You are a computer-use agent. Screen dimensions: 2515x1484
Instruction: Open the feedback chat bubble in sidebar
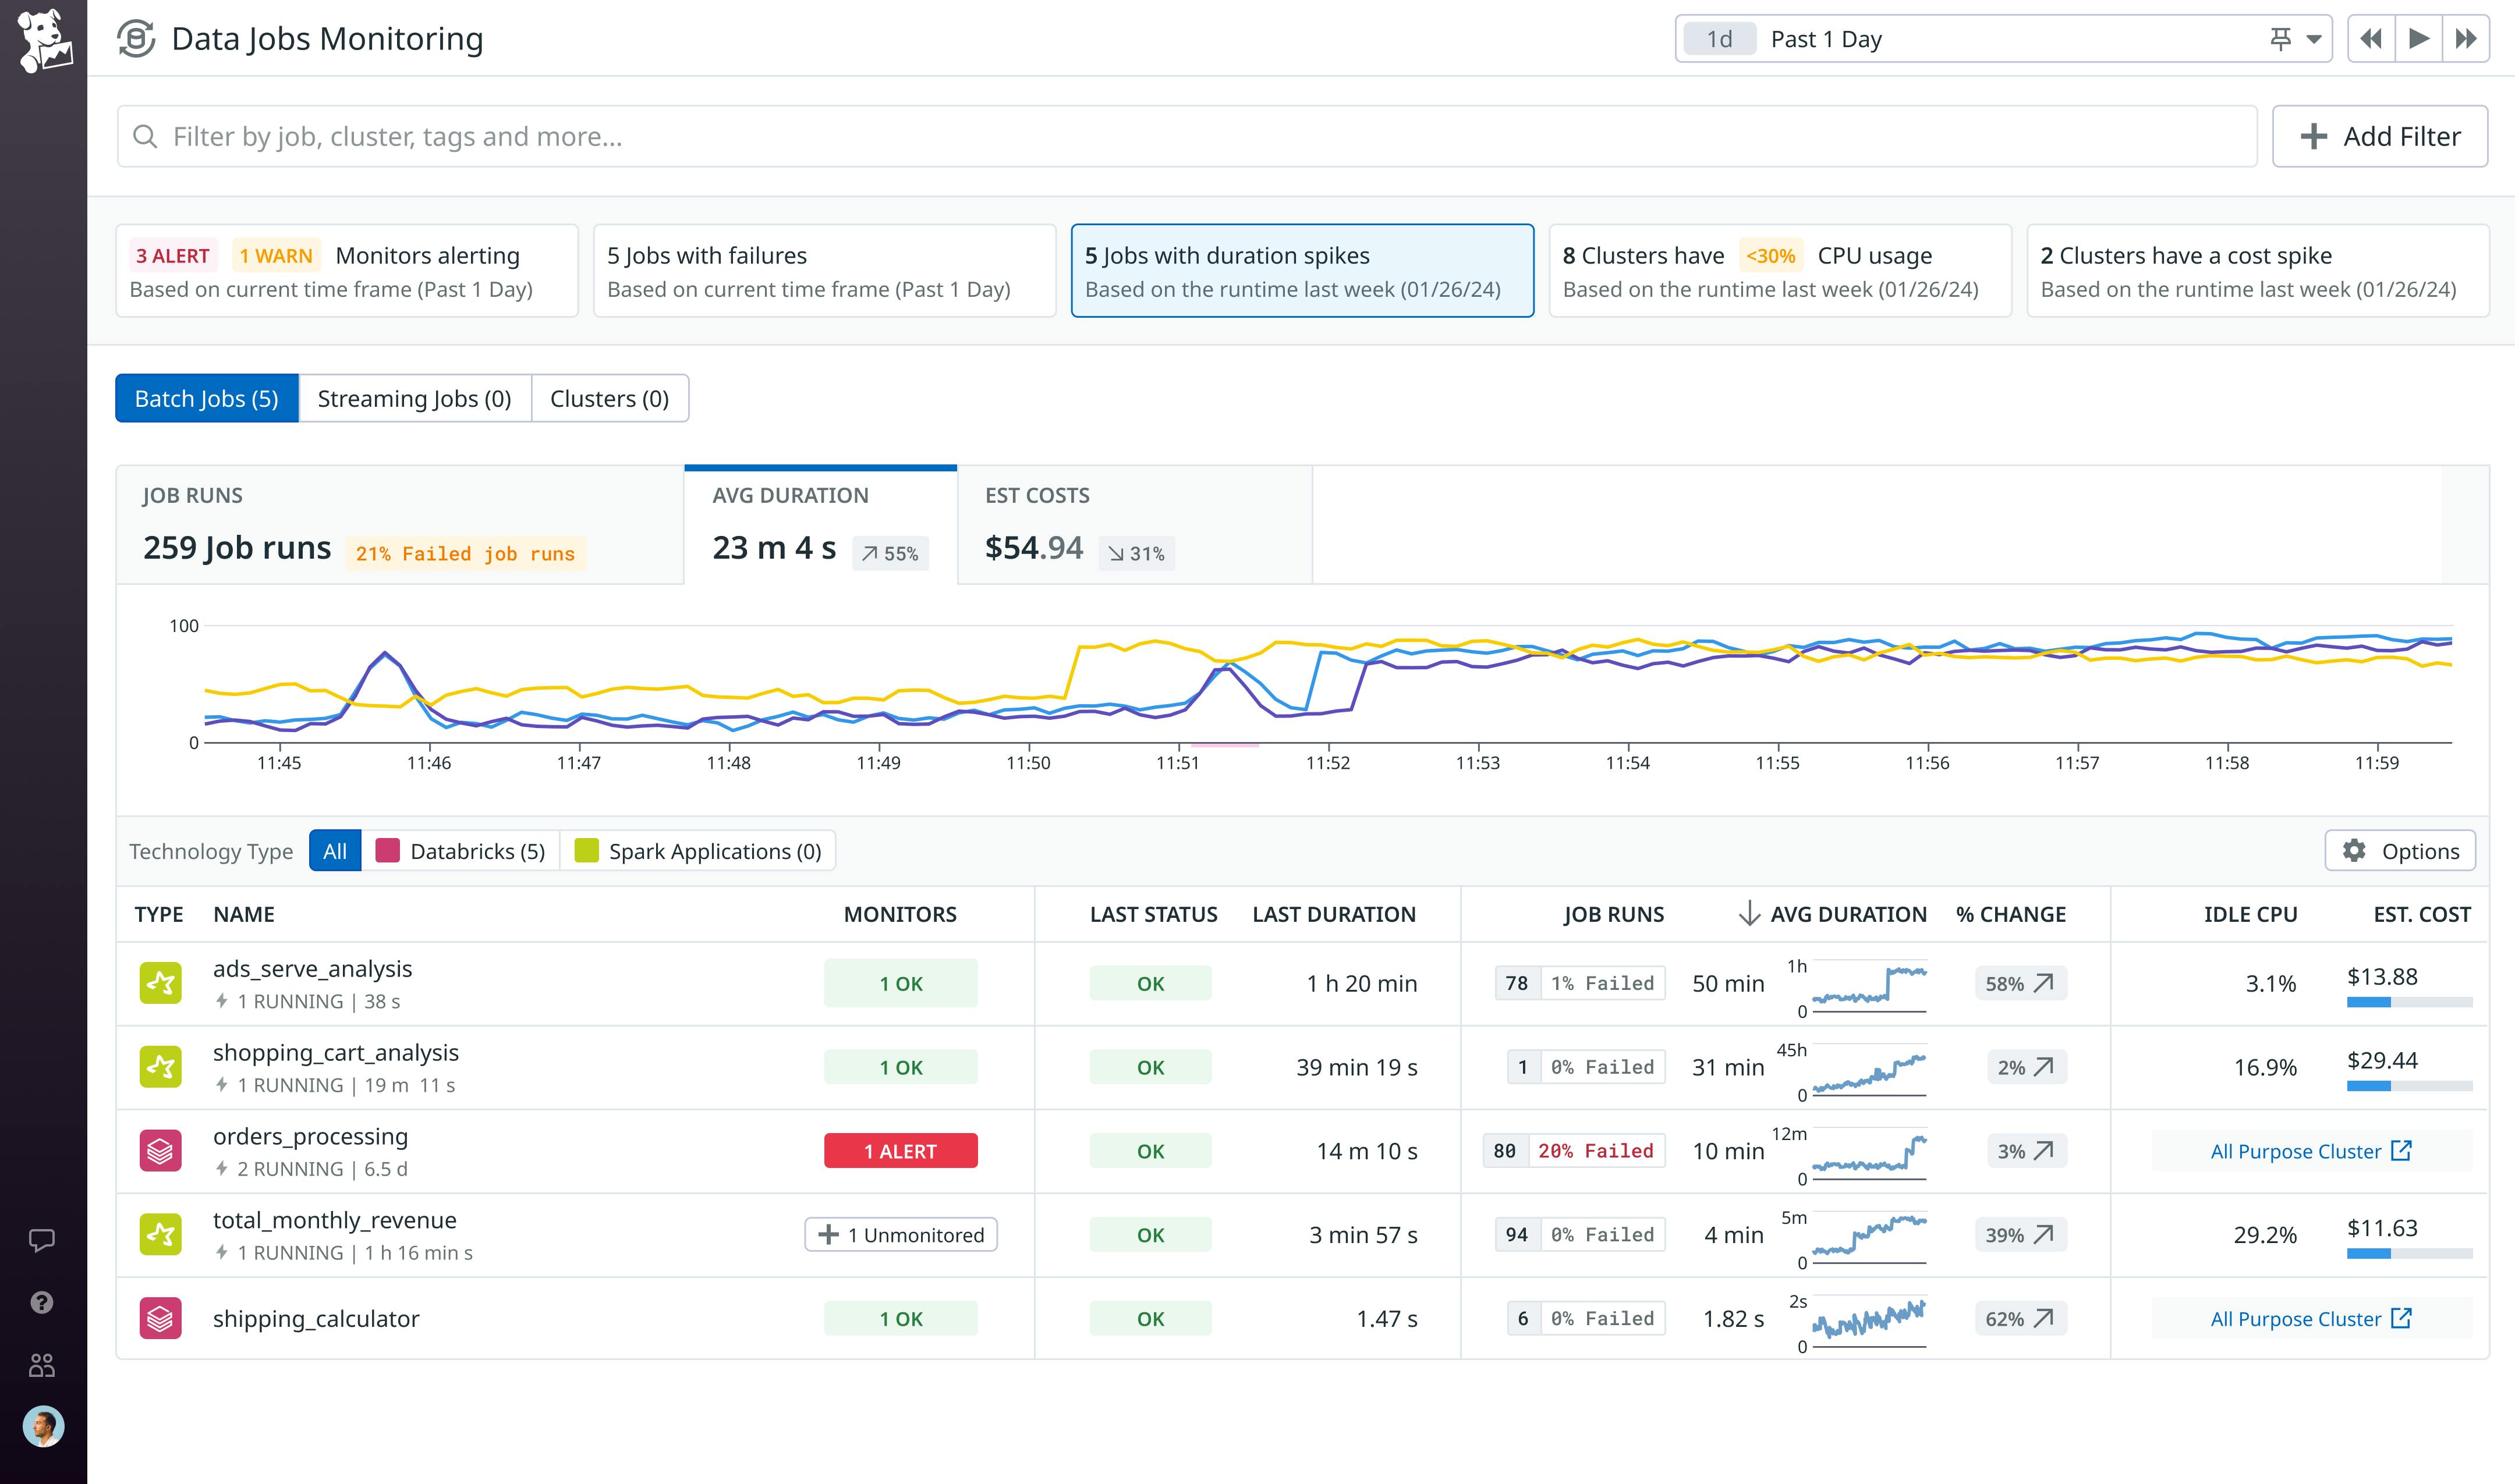click(44, 1241)
